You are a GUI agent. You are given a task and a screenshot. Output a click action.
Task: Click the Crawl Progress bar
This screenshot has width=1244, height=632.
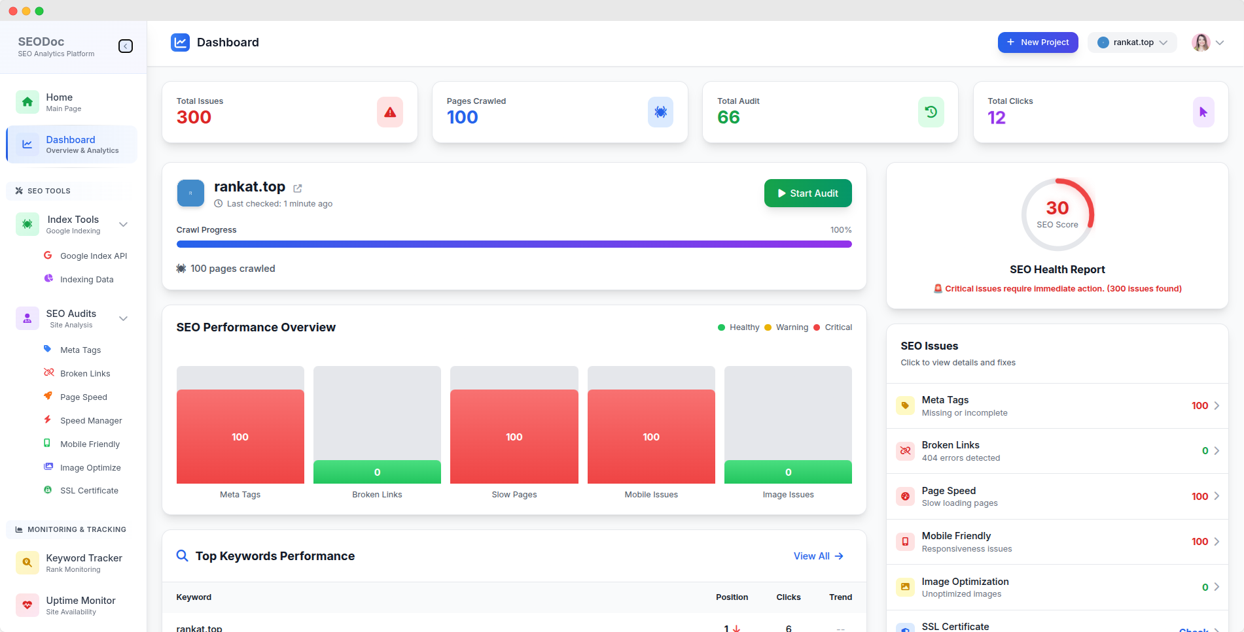[x=514, y=244]
